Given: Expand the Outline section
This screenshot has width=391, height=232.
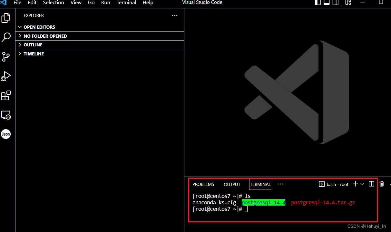Looking at the screenshot, I should [33, 45].
